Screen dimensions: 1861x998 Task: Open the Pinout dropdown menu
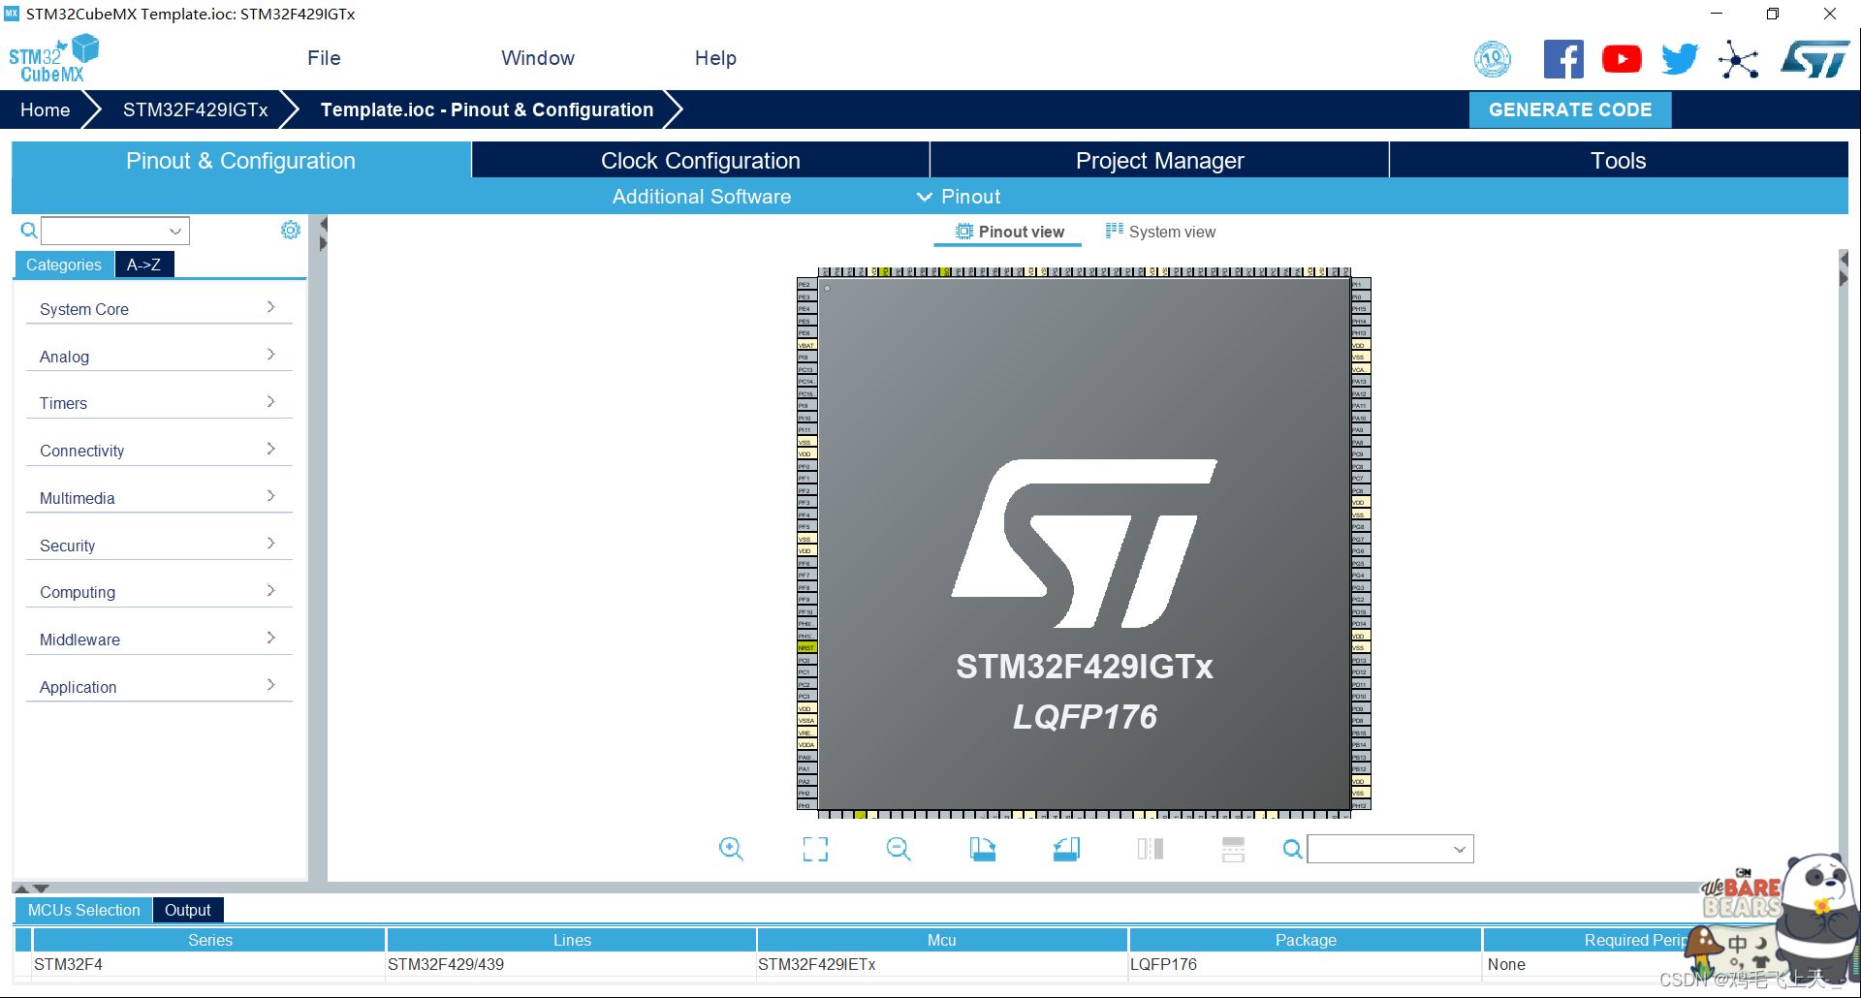click(x=959, y=197)
